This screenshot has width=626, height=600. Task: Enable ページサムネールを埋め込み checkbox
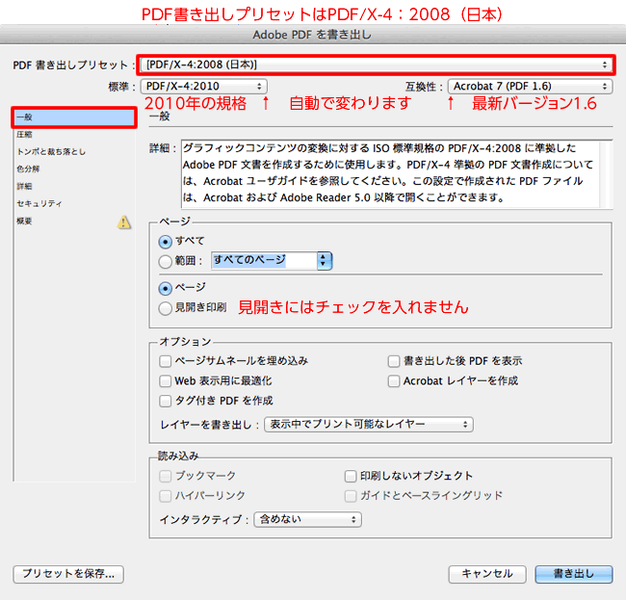point(166,361)
